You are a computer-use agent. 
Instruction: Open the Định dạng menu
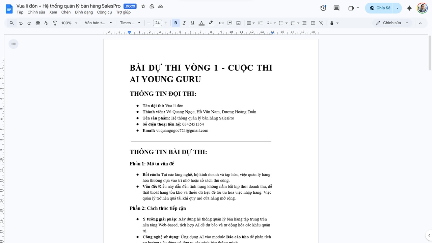tap(84, 12)
